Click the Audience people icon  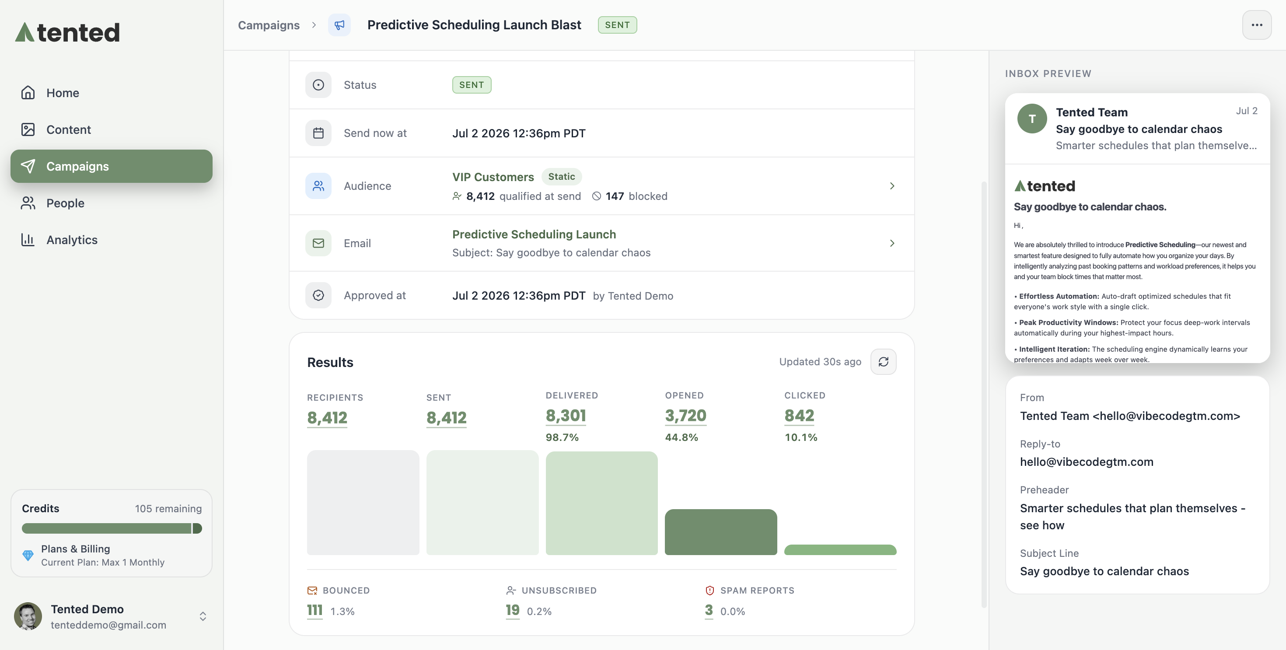(318, 186)
